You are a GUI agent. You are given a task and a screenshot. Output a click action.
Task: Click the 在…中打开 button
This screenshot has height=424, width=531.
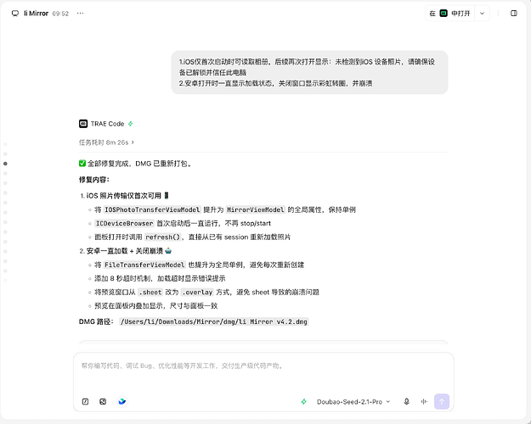[x=449, y=14]
